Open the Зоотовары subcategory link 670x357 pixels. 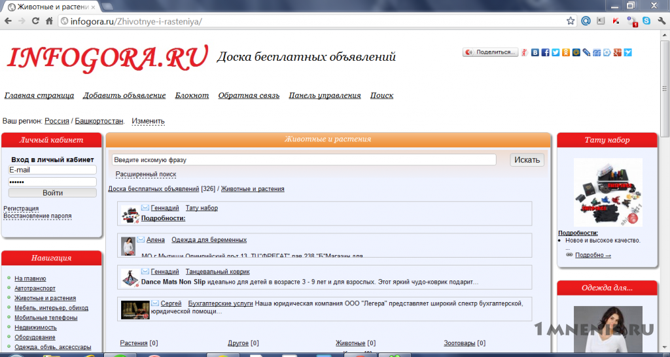pyautogui.click(x=459, y=343)
